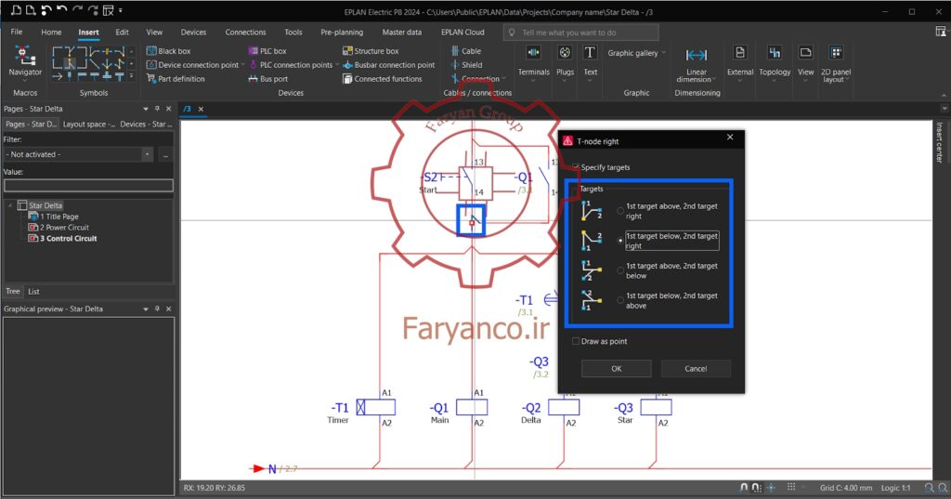Open the Connections ribbon tab
Image resolution: width=951 pixels, height=499 pixels.
[245, 33]
